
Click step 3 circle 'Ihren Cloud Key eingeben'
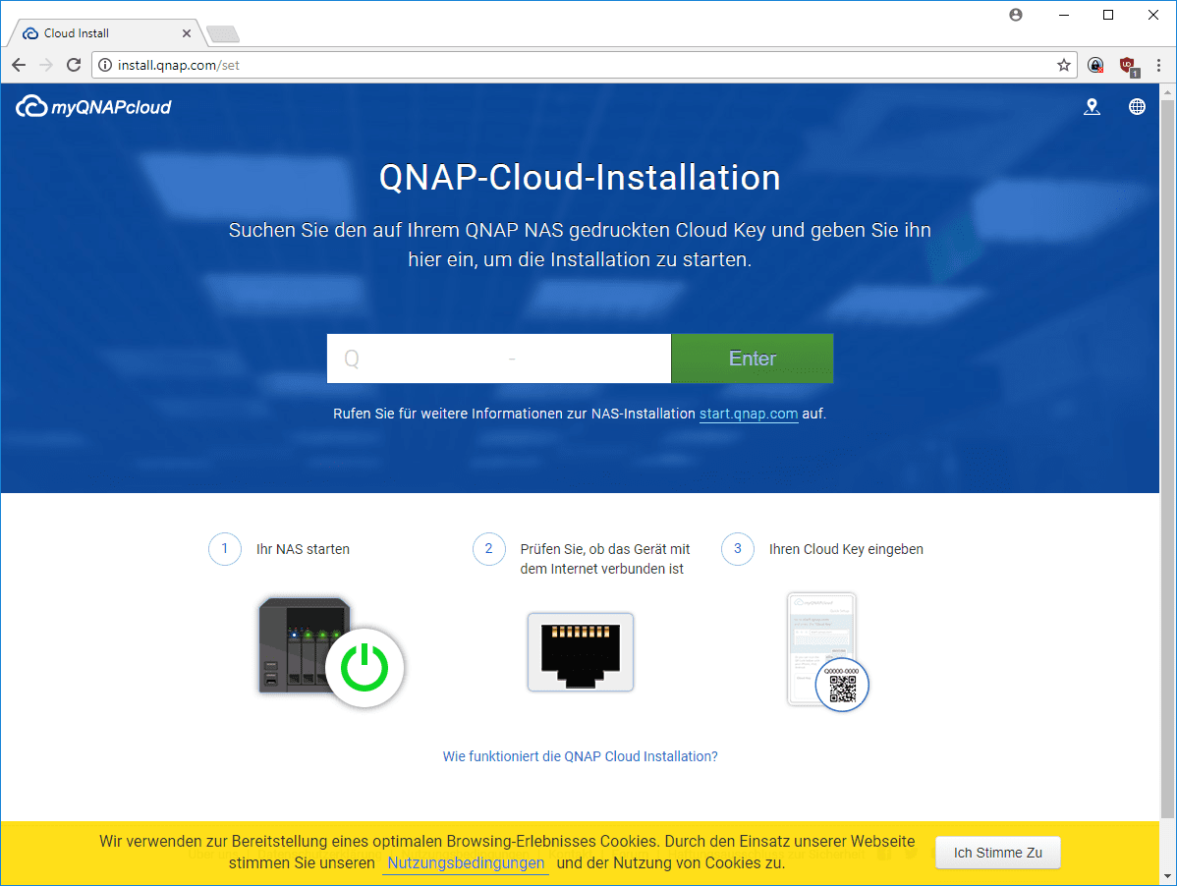pyautogui.click(x=738, y=549)
